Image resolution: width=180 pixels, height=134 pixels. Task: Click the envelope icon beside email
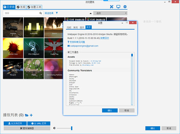tap(68, 46)
